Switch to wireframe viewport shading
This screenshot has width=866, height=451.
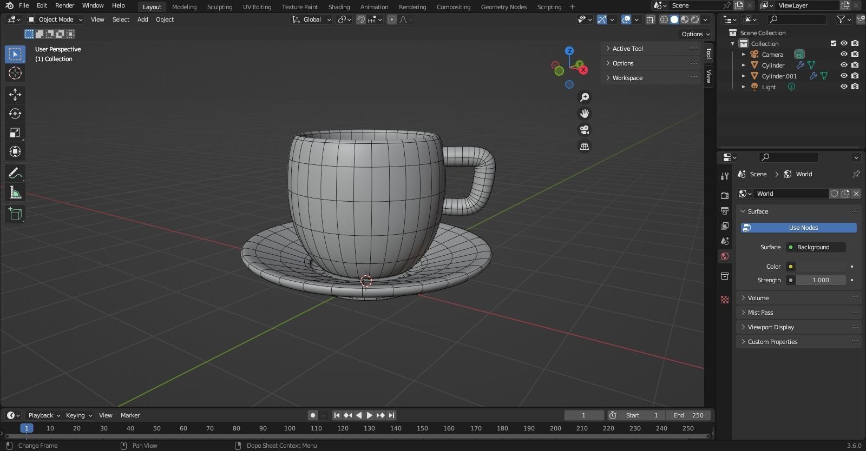[664, 19]
